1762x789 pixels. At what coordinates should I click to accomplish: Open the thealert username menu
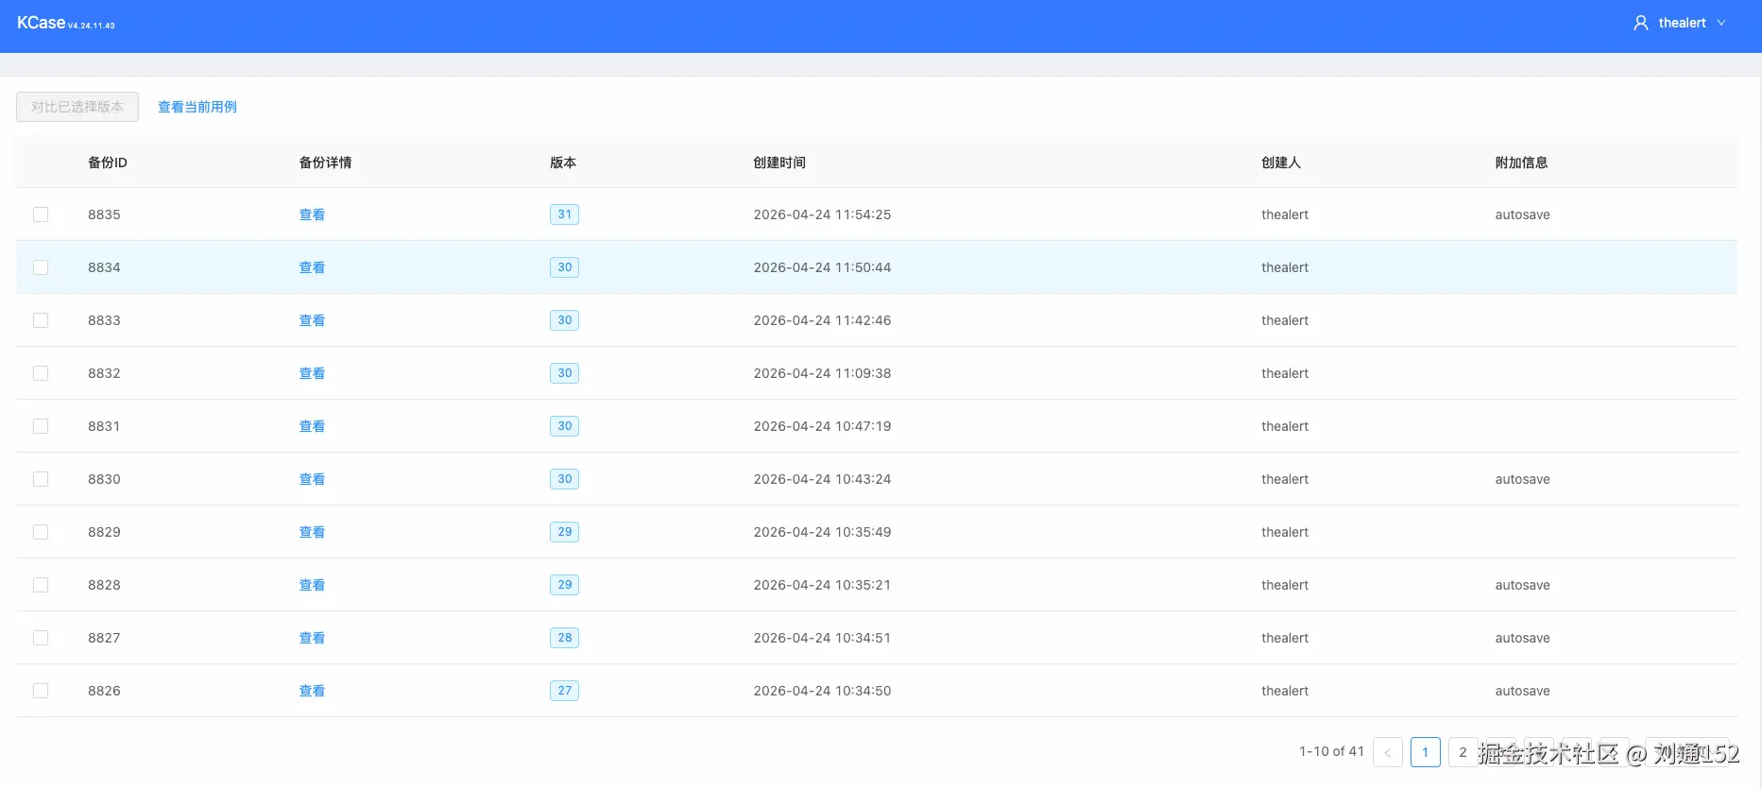(1682, 23)
